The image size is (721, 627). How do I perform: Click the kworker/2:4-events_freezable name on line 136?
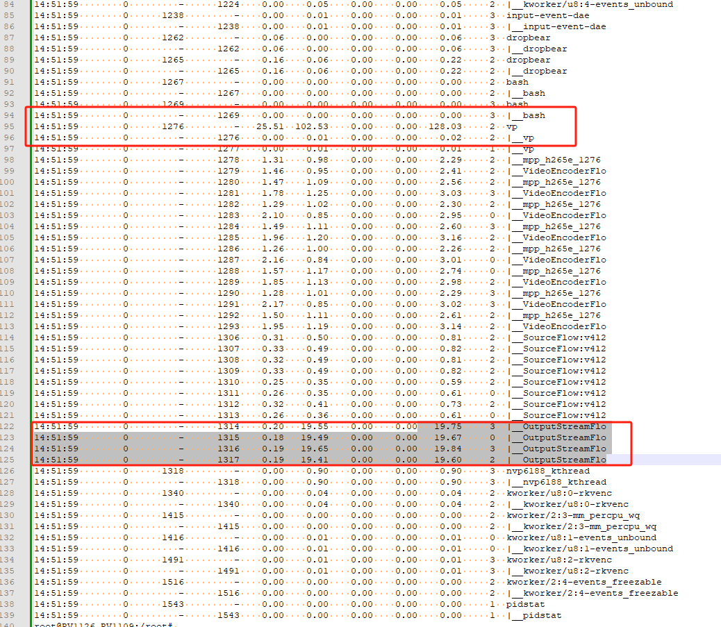584,582
